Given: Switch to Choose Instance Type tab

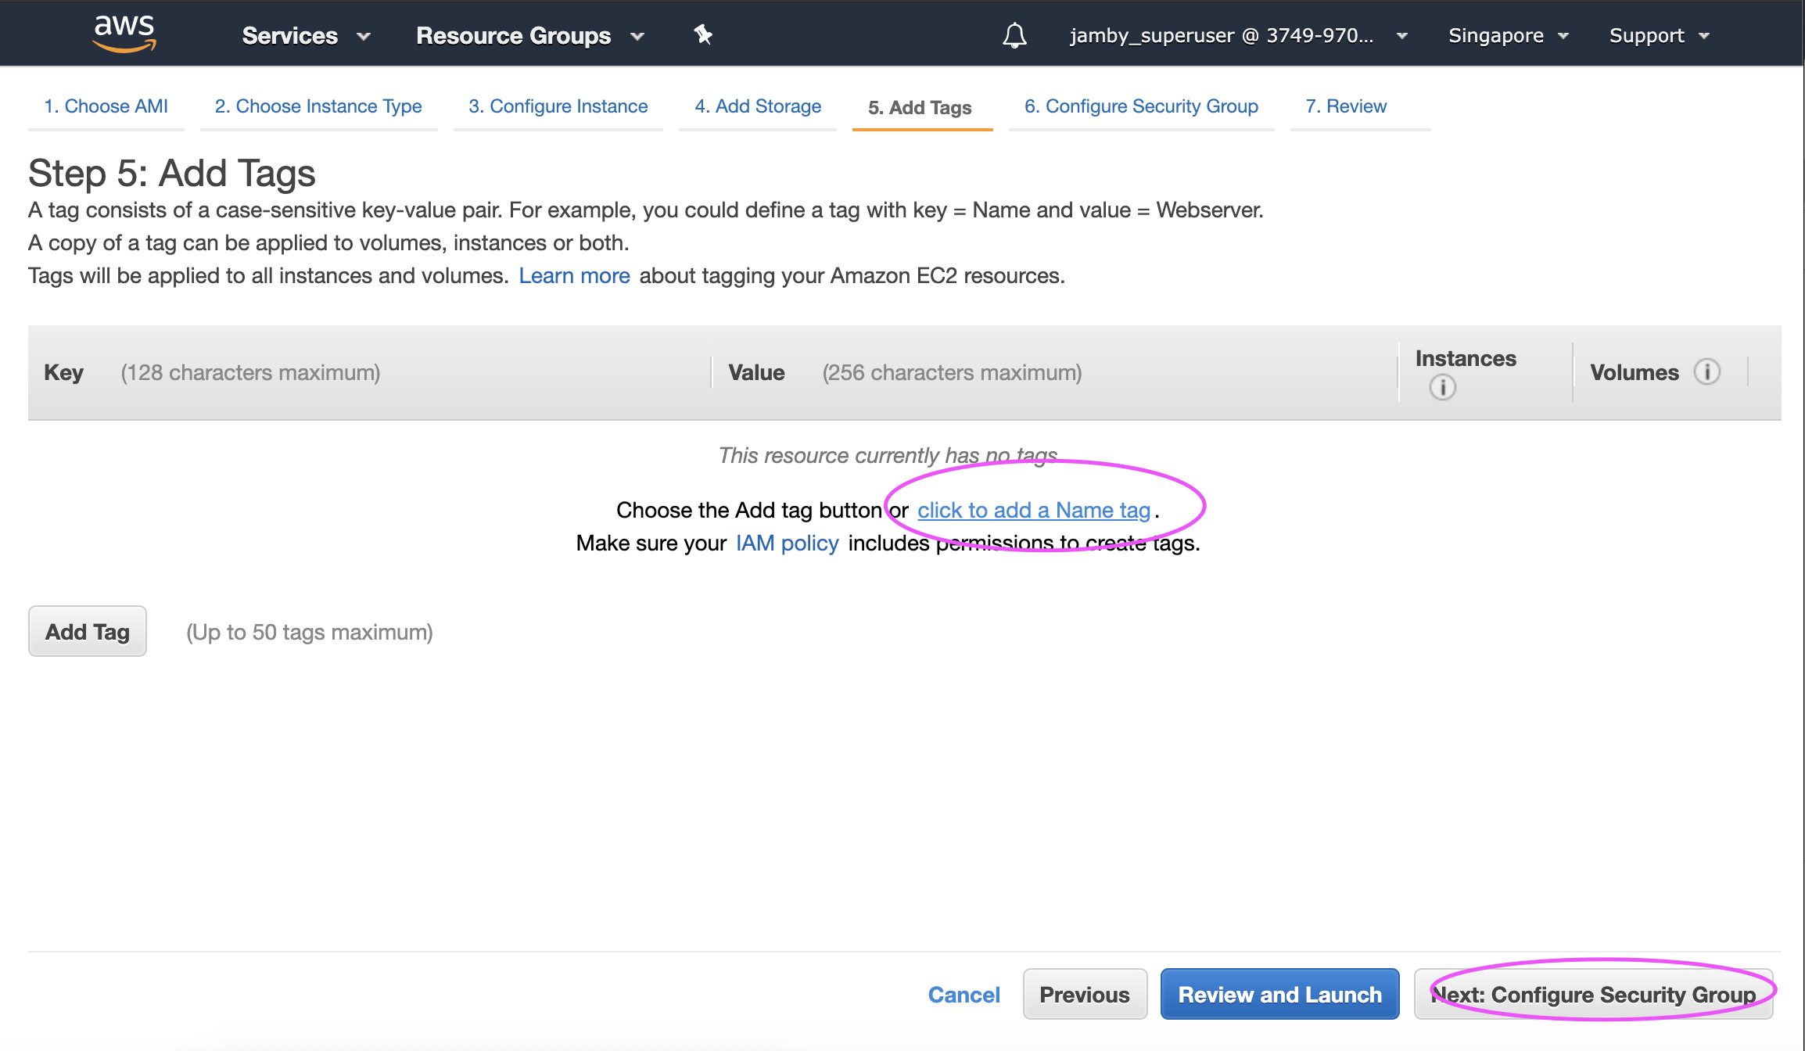Looking at the screenshot, I should coord(318,106).
